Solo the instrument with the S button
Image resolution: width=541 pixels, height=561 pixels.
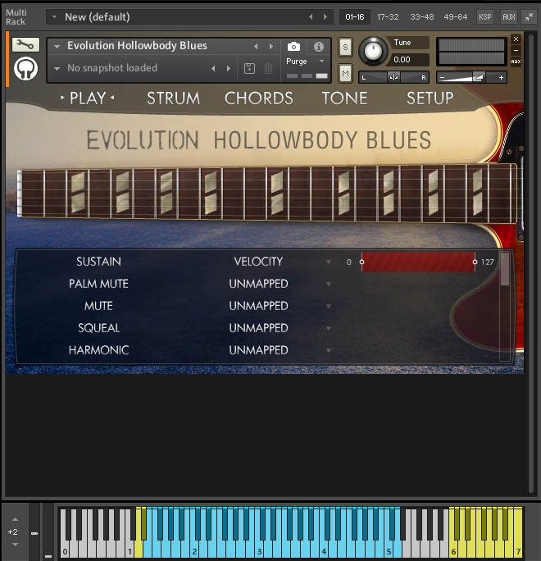[345, 48]
